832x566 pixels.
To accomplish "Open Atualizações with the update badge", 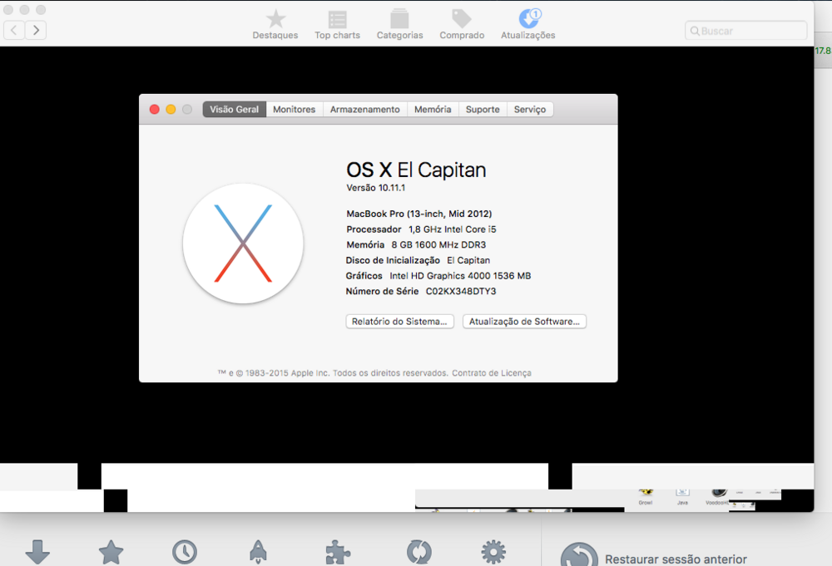I will click(528, 24).
